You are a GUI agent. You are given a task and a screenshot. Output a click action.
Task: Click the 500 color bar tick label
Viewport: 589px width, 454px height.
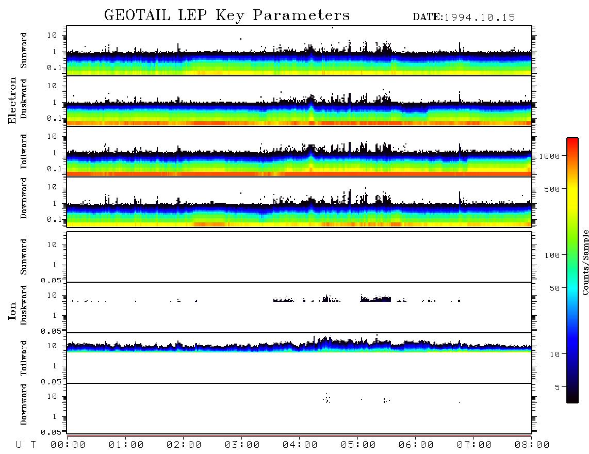pyautogui.click(x=552, y=189)
